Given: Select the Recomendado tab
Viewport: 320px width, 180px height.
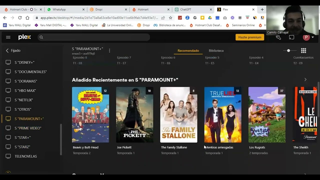Looking at the screenshot, I should (x=188, y=50).
